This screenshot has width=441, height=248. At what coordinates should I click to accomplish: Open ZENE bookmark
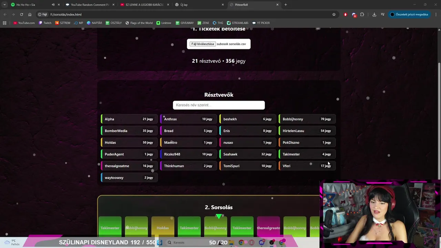point(203,23)
